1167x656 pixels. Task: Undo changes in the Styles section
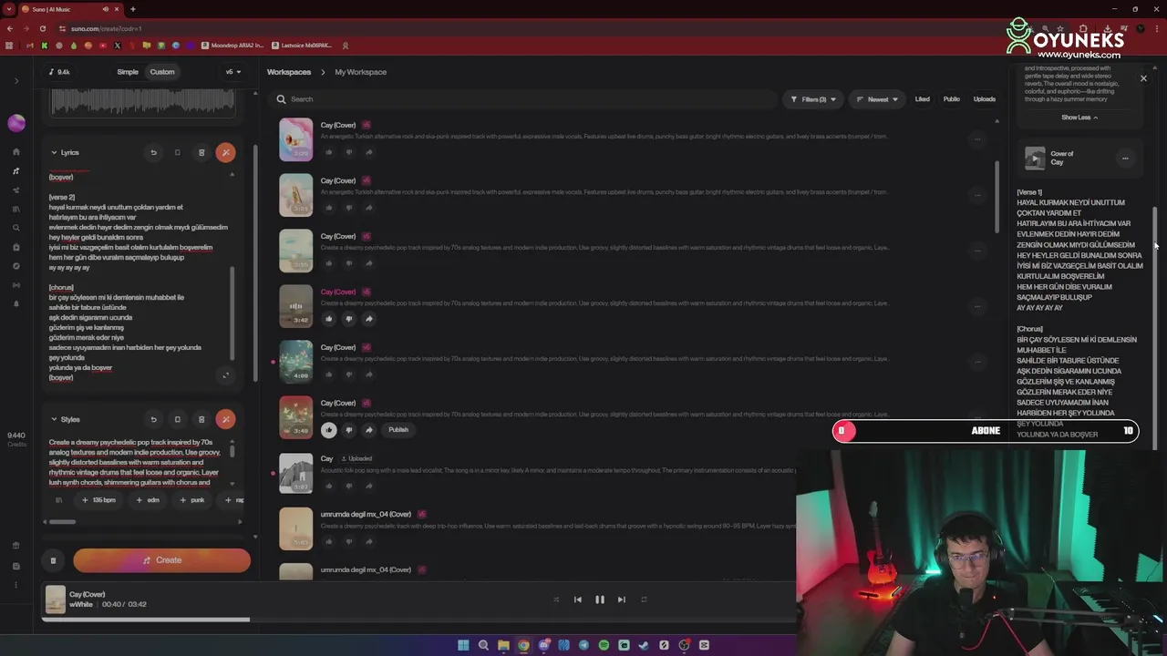tap(153, 419)
